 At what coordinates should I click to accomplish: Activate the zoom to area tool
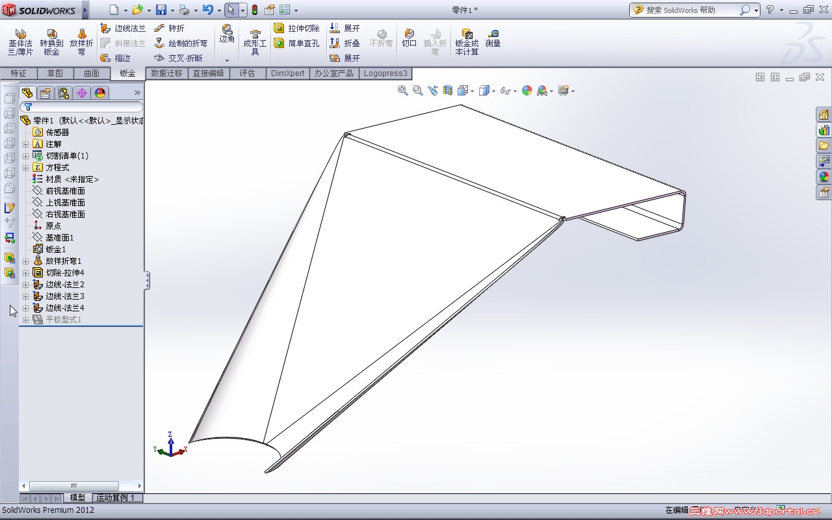tap(418, 91)
